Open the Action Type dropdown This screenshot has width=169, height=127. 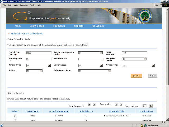153,65
